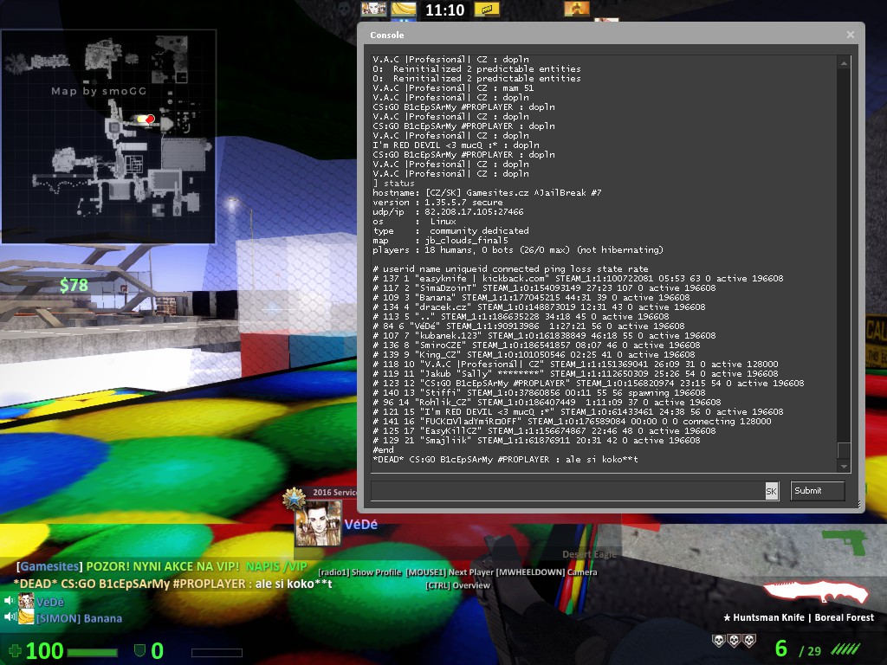Click the '[radio1] Show Profile' hint
This screenshot has height=665, width=887.
(x=359, y=572)
